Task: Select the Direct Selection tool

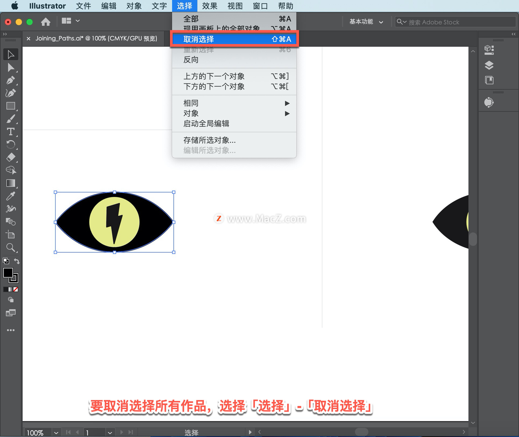Action: tap(11, 67)
